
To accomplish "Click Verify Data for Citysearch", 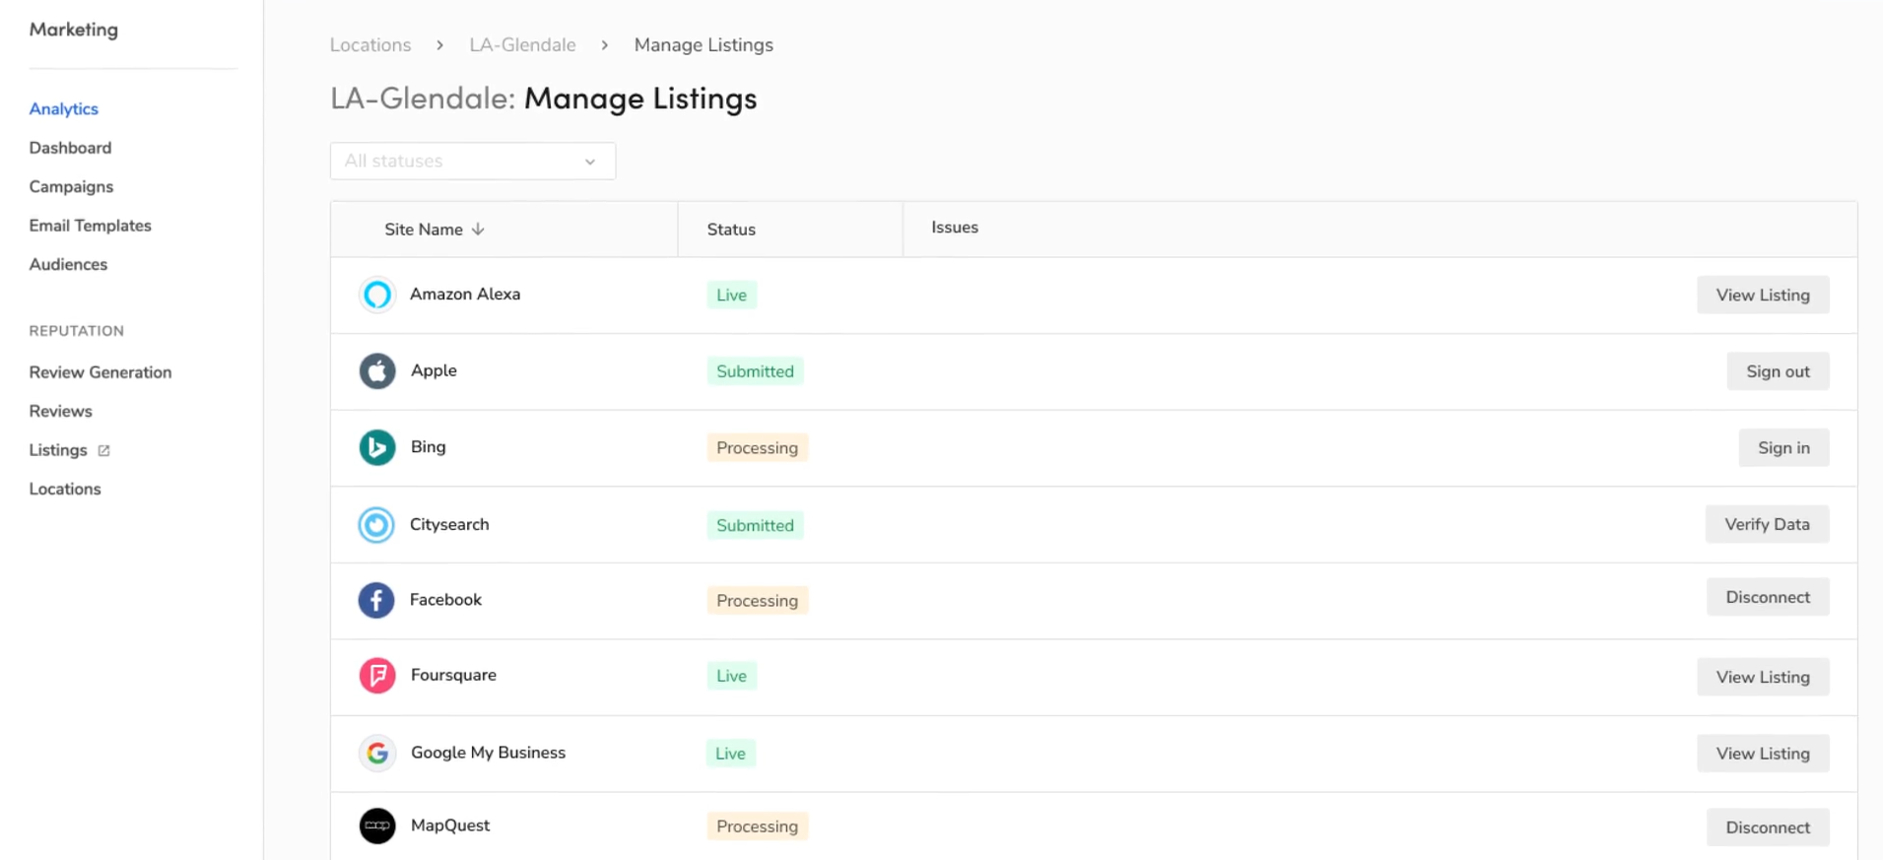I will point(1767,524).
